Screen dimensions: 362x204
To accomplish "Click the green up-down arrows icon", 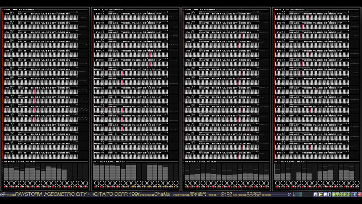I will (341, 195).
